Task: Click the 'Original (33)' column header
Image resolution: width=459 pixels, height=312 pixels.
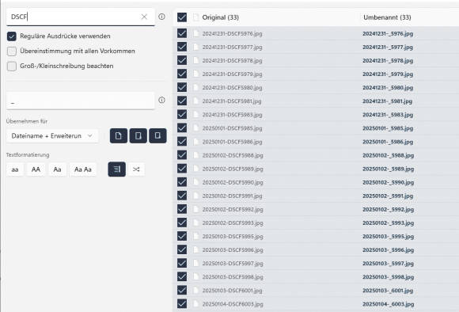Action: click(221, 17)
